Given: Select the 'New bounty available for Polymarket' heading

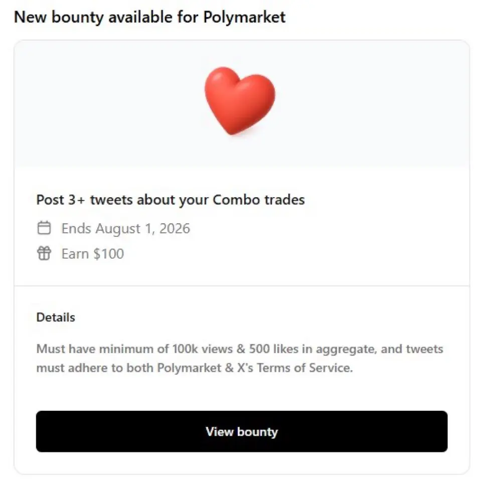Looking at the screenshot, I should [149, 17].
